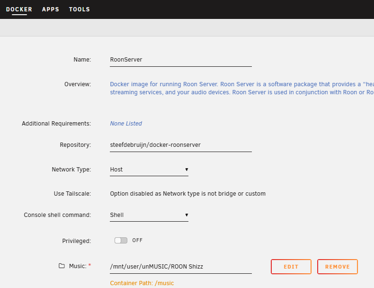Click the Console shell command label
The height and width of the screenshot is (288, 374).
(57, 215)
